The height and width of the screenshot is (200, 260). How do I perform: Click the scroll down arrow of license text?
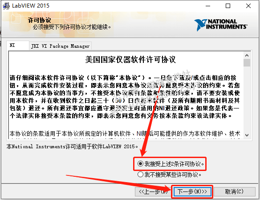tap(247, 135)
